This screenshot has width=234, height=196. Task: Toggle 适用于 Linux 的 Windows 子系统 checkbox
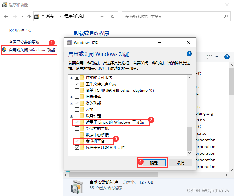click(77, 122)
